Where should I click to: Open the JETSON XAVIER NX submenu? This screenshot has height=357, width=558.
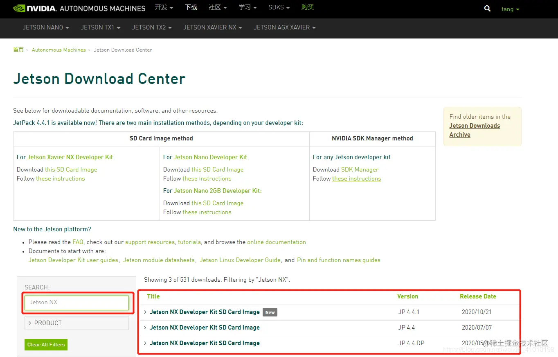[213, 27]
